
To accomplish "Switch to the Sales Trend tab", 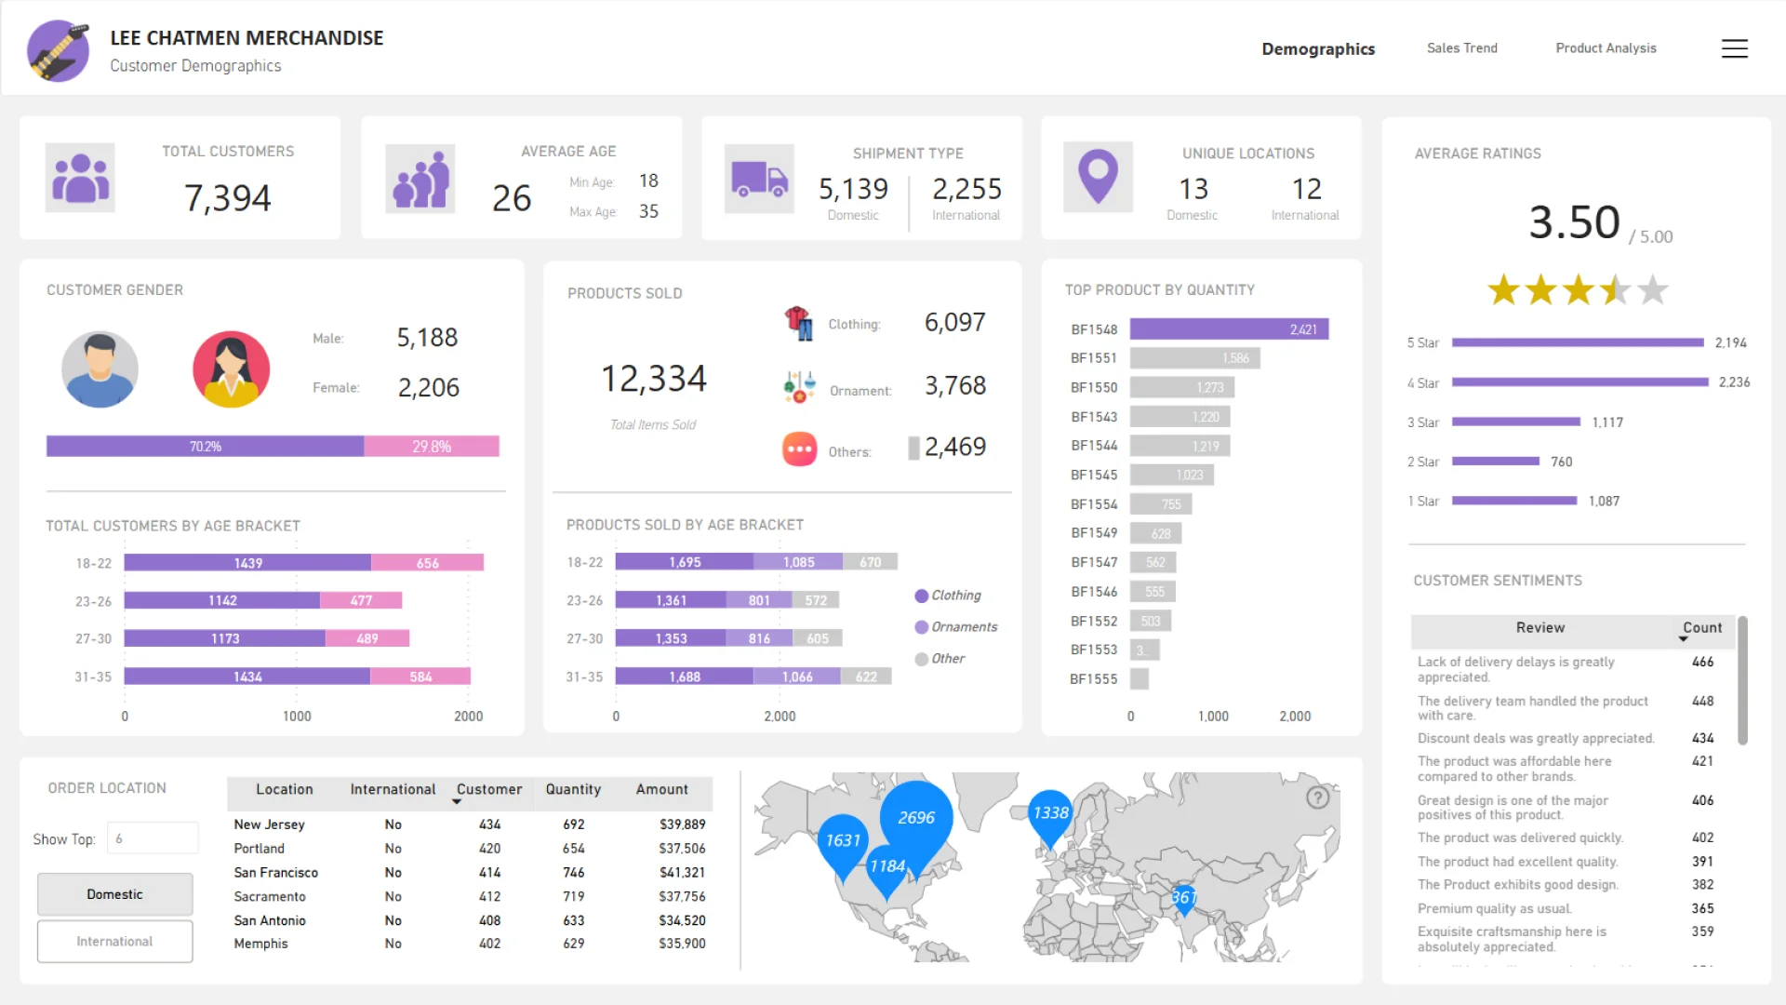I will [1462, 48].
